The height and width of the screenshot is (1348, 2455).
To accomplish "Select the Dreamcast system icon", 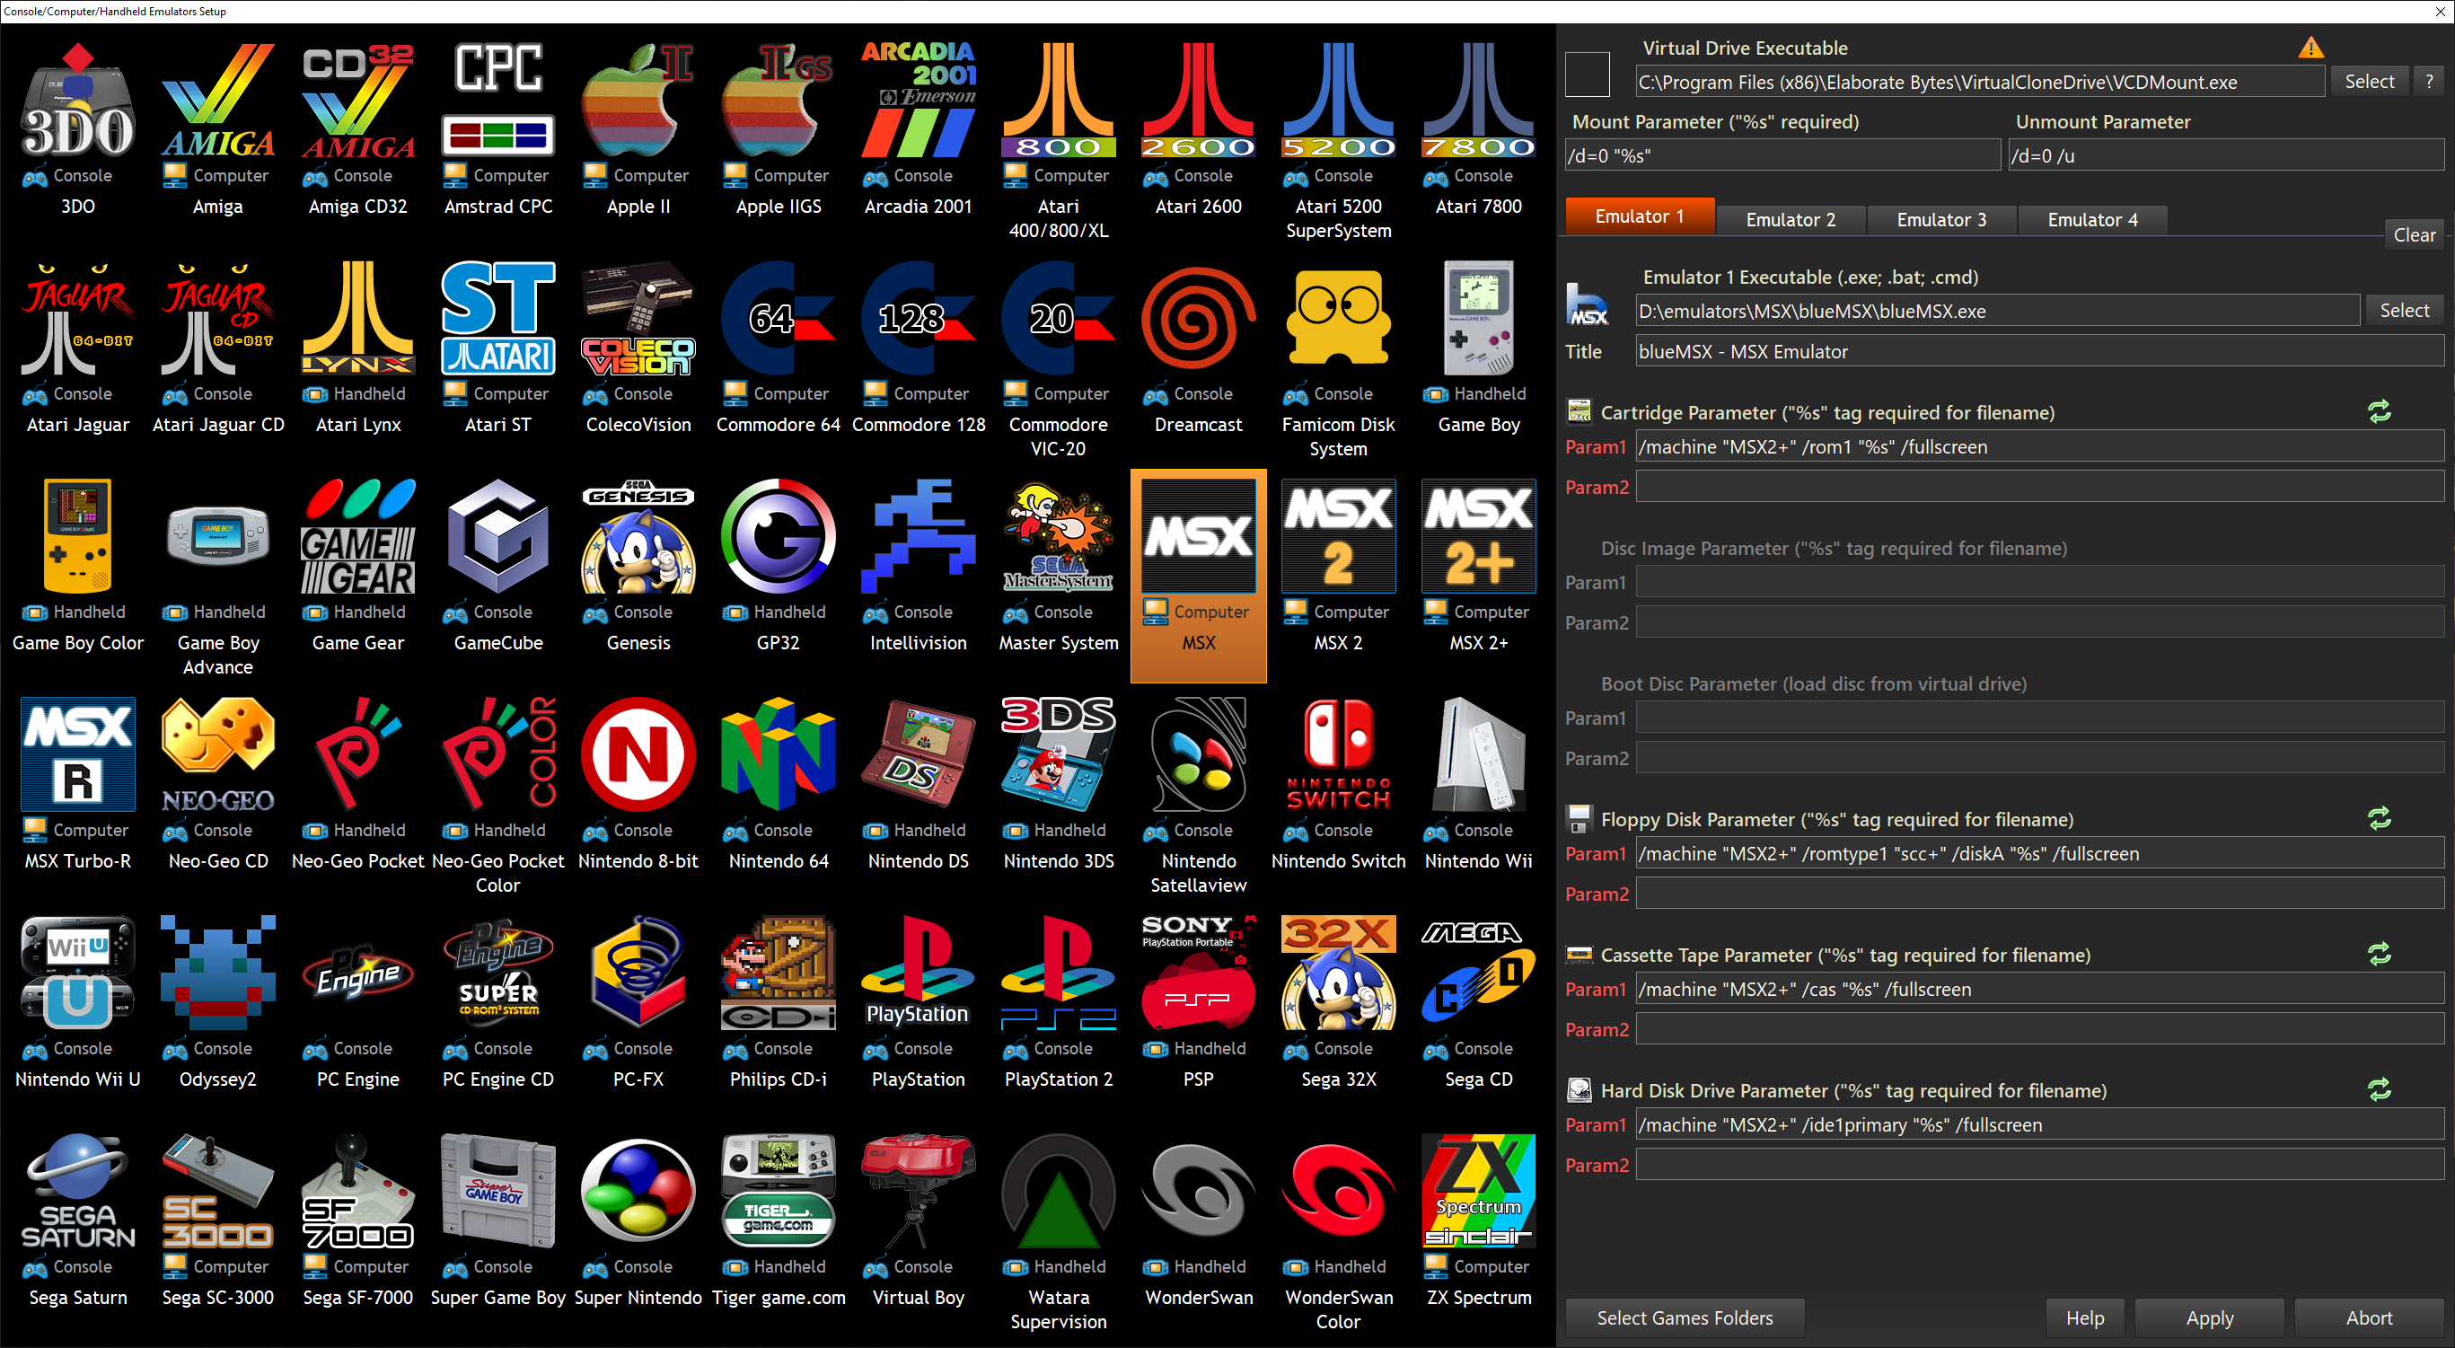I will 1198,320.
